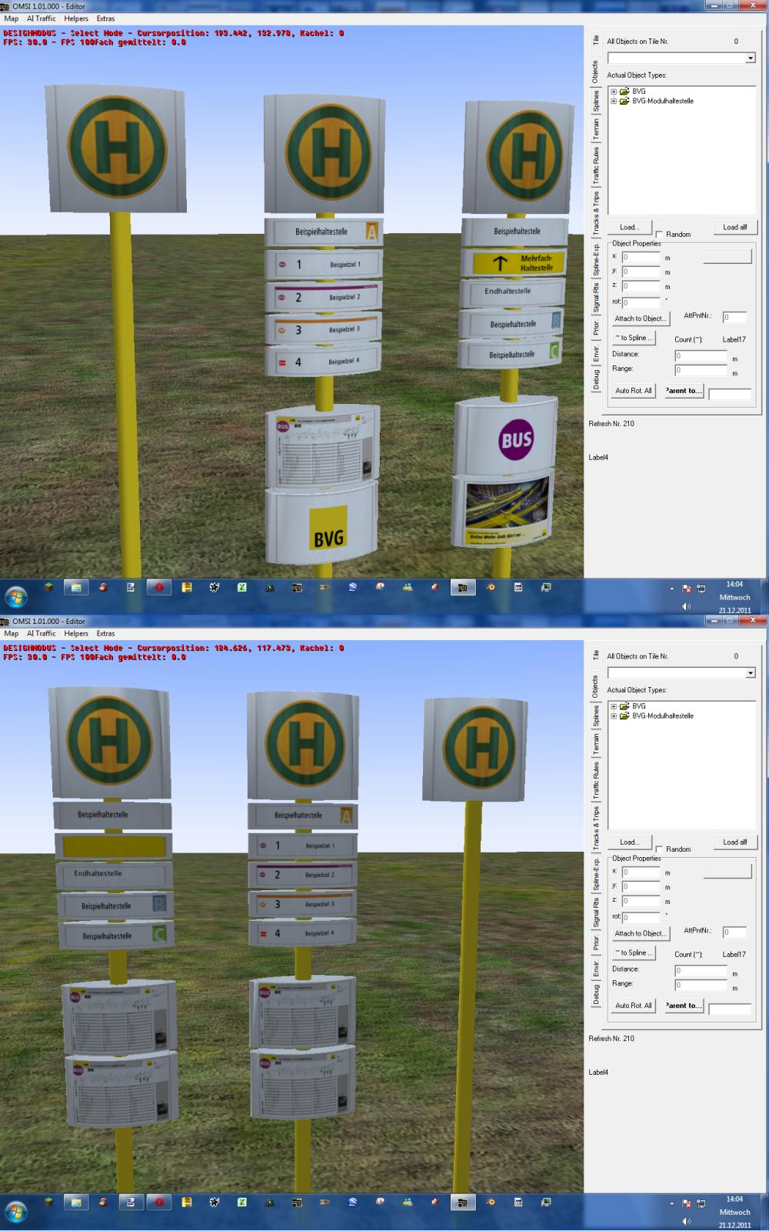This screenshot has width=769, height=1231.
Task: Click the Parent to... button in lower window
Action: tap(683, 1006)
